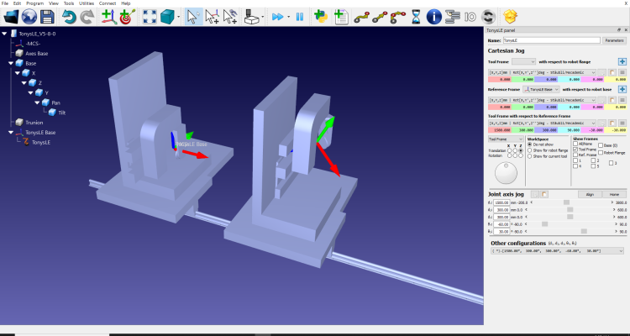Click the circular arrows toolbar icon
Screen dimensions: 630x336
[x=489, y=17]
